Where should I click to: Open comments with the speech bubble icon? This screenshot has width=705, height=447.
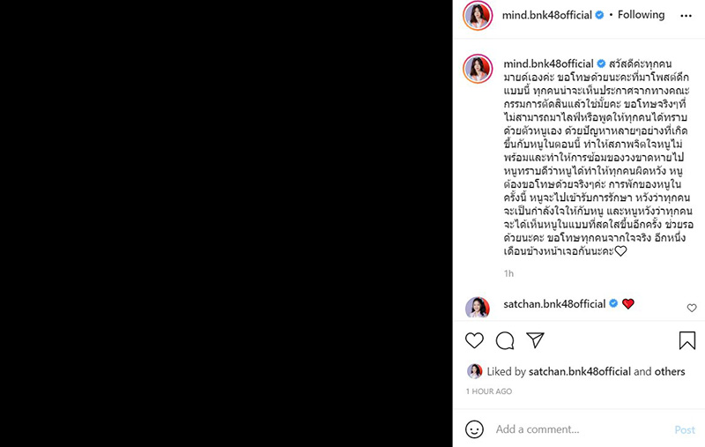coord(505,340)
